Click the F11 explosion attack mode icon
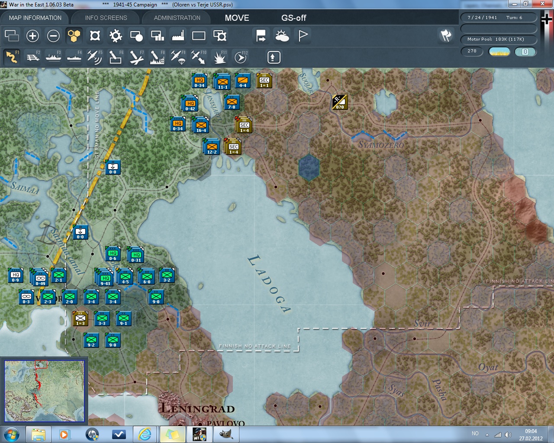 tap(219, 57)
